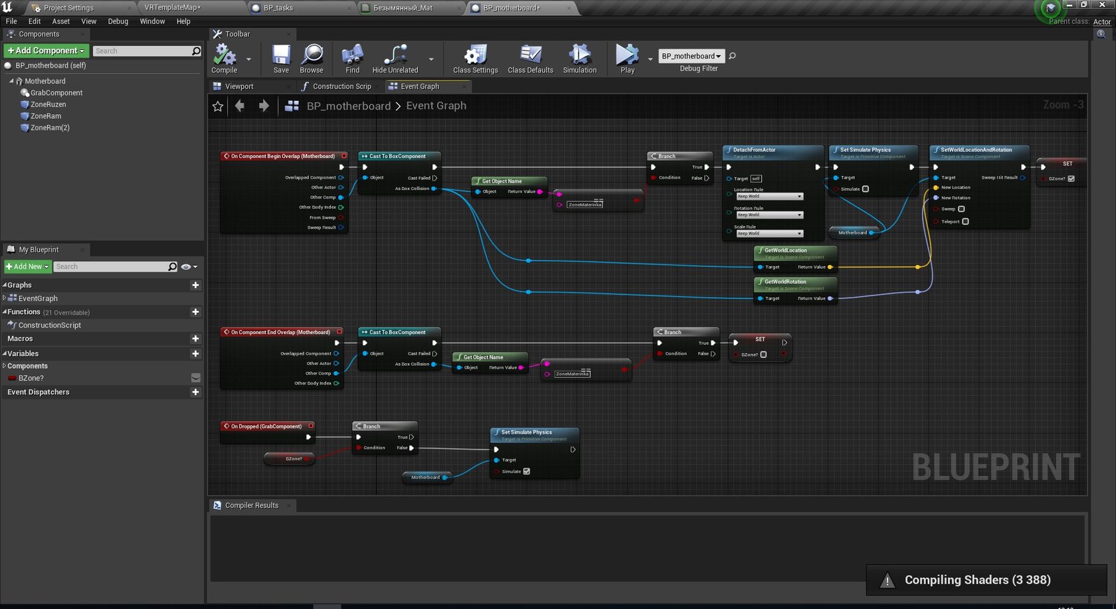
Task: Click the My Blueprint search magnifier icon
Action: point(173,266)
